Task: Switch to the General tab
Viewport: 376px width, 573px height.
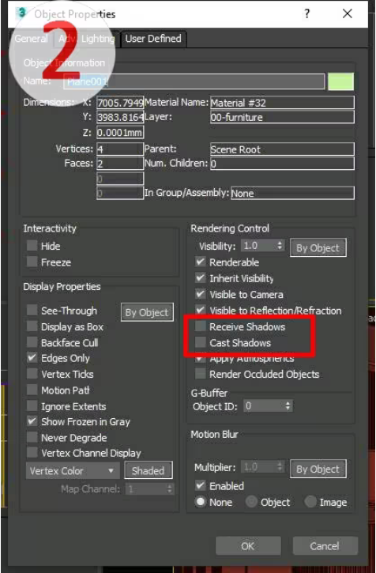Action: (x=32, y=39)
